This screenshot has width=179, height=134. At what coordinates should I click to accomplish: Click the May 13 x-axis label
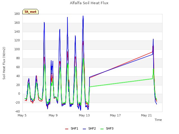84,115
